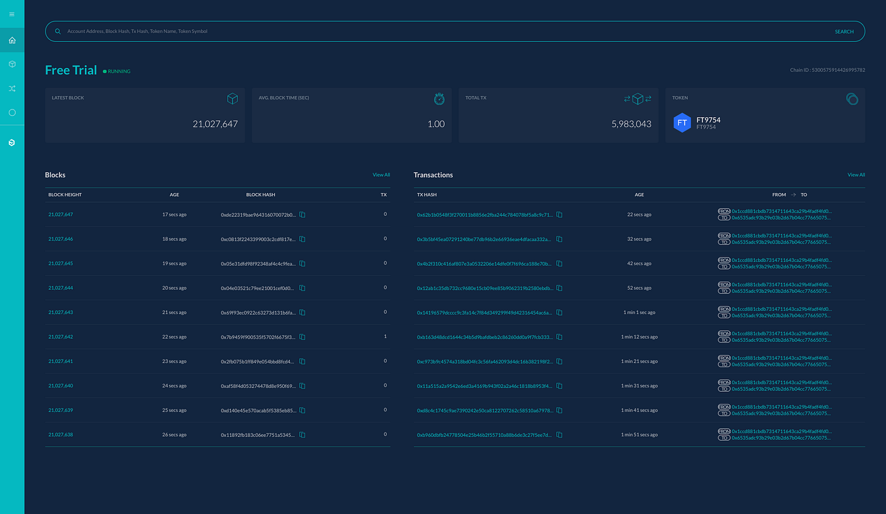Copy tx hash 0xc973b9c4574a318bd04fc3c56fa
The image size is (886, 514).
tap(559, 361)
